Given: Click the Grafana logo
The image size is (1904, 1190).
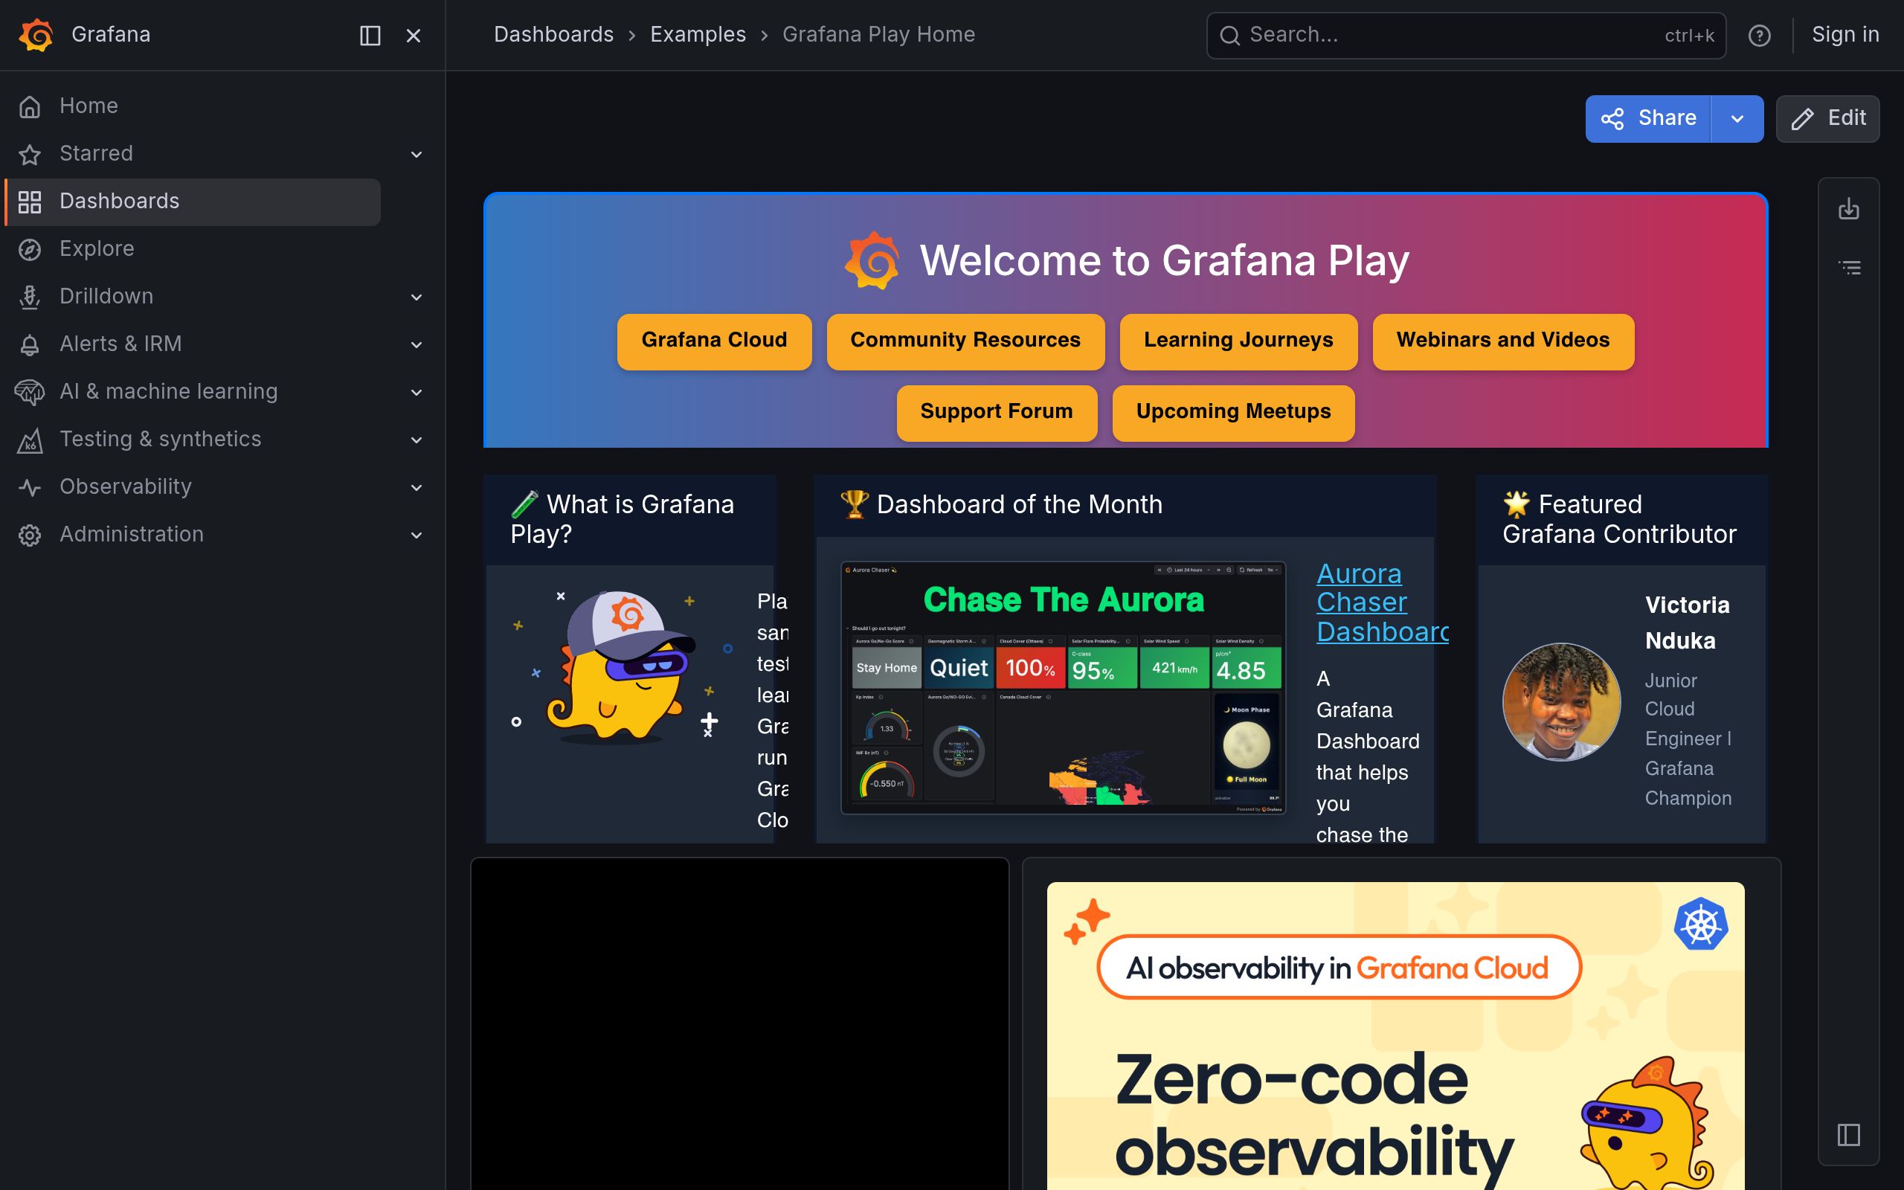Looking at the screenshot, I should (x=37, y=35).
